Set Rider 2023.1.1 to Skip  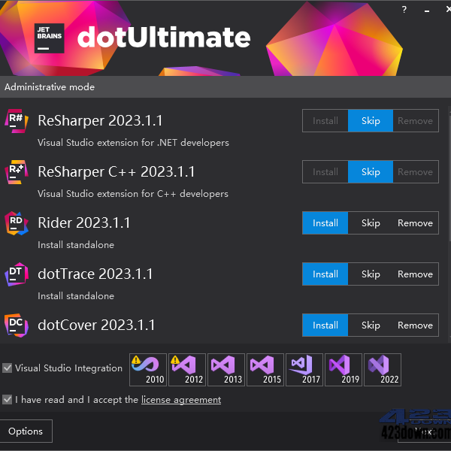tap(371, 223)
